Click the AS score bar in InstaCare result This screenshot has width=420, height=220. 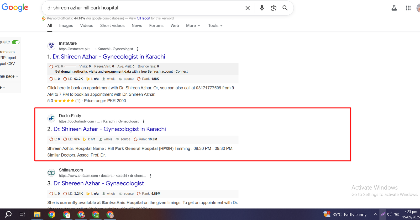click(70, 66)
